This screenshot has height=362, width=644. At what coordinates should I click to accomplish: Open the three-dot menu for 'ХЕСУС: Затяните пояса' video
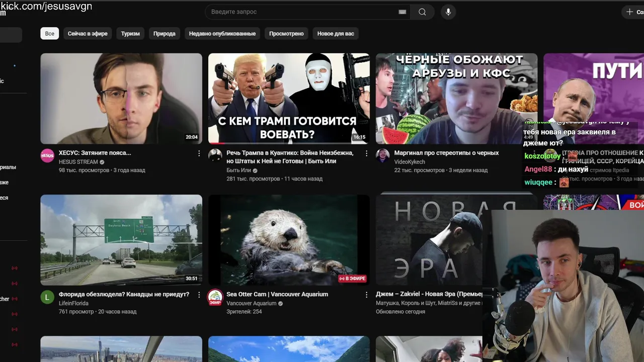coord(199,153)
